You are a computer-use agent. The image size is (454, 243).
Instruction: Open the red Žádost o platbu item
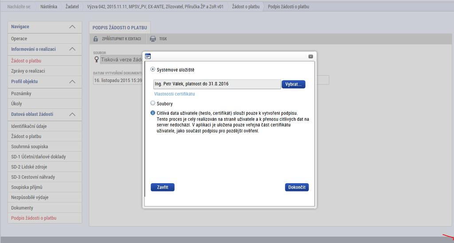(45, 61)
